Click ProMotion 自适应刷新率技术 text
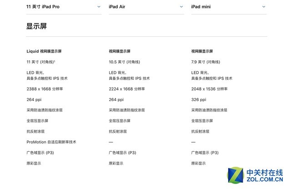The height and width of the screenshot is (189, 291). 51,142
